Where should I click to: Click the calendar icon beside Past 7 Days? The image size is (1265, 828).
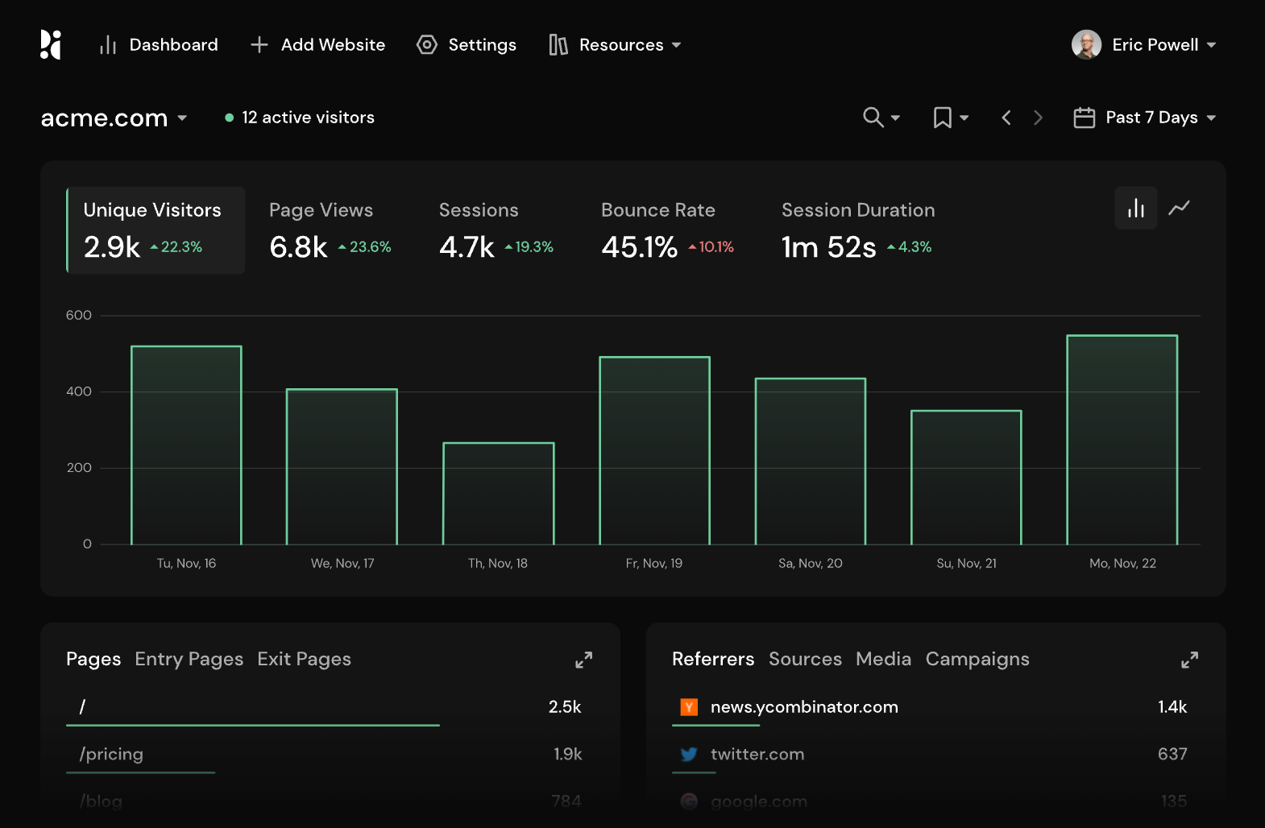(1084, 118)
